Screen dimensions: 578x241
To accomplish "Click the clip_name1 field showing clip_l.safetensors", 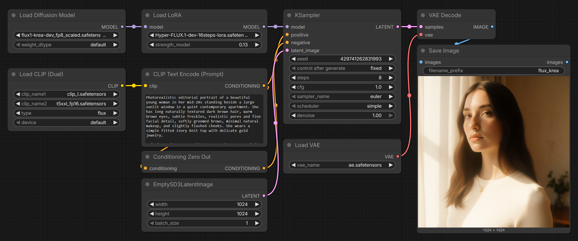I will coord(67,94).
